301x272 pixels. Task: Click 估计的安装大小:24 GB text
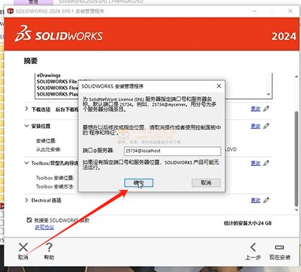coord(248,224)
